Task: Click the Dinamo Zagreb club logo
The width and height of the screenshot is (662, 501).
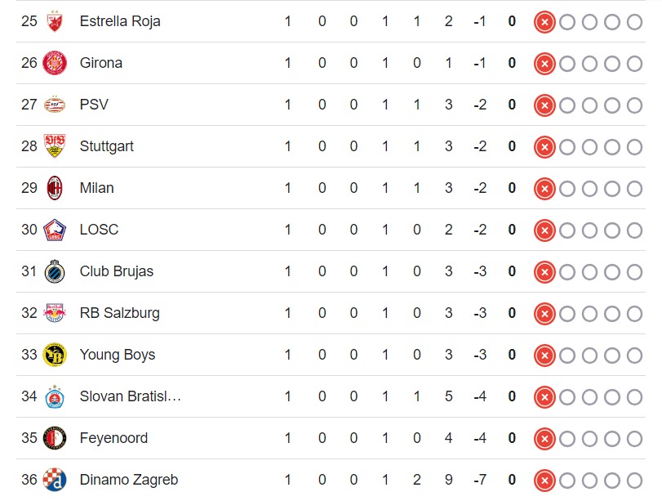Action: click(x=55, y=480)
